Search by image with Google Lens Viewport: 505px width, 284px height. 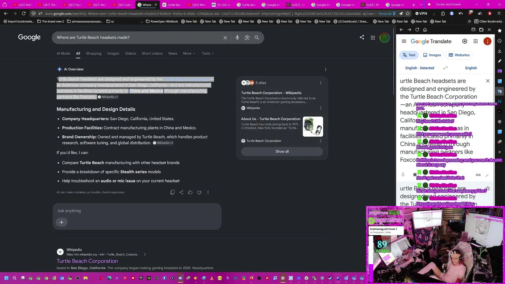pos(247,37)
